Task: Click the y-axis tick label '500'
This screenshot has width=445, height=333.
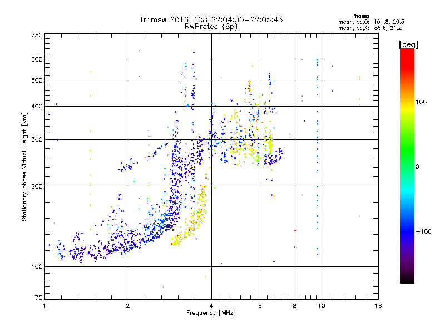Action: point(37,80)
